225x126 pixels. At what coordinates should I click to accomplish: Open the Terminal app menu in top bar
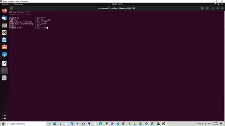point(18,4)
